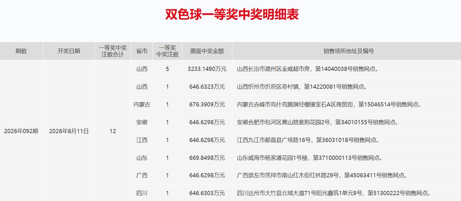
Task: Click the 一等奖中奖注数合计 column header
Action: click(113, 51)
